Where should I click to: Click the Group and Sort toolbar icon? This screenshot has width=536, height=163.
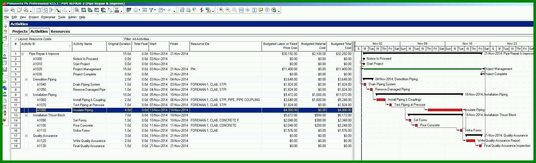[160, 10]
